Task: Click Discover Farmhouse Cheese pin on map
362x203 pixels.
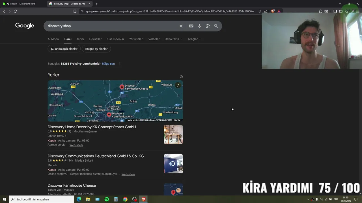Action: click(x=122, y=87)
